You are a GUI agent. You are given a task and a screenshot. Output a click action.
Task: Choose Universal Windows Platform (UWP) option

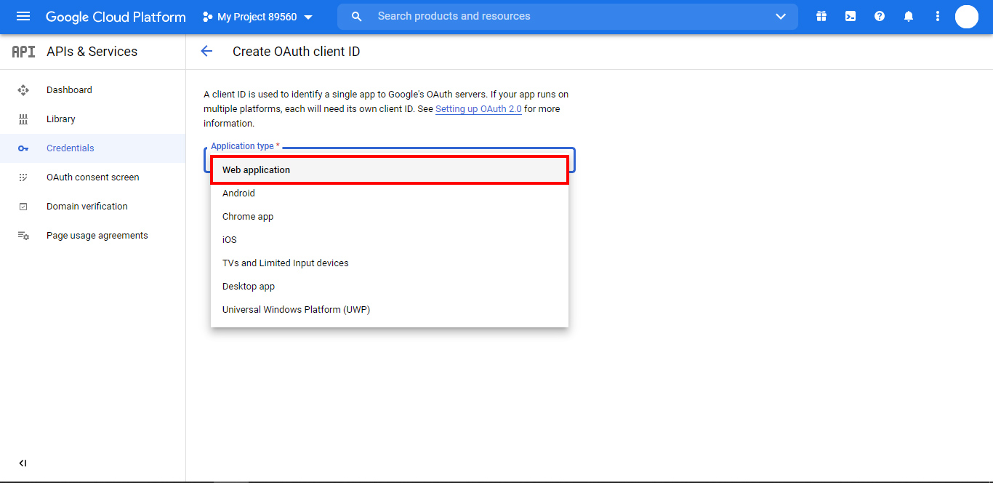(296, 310)
